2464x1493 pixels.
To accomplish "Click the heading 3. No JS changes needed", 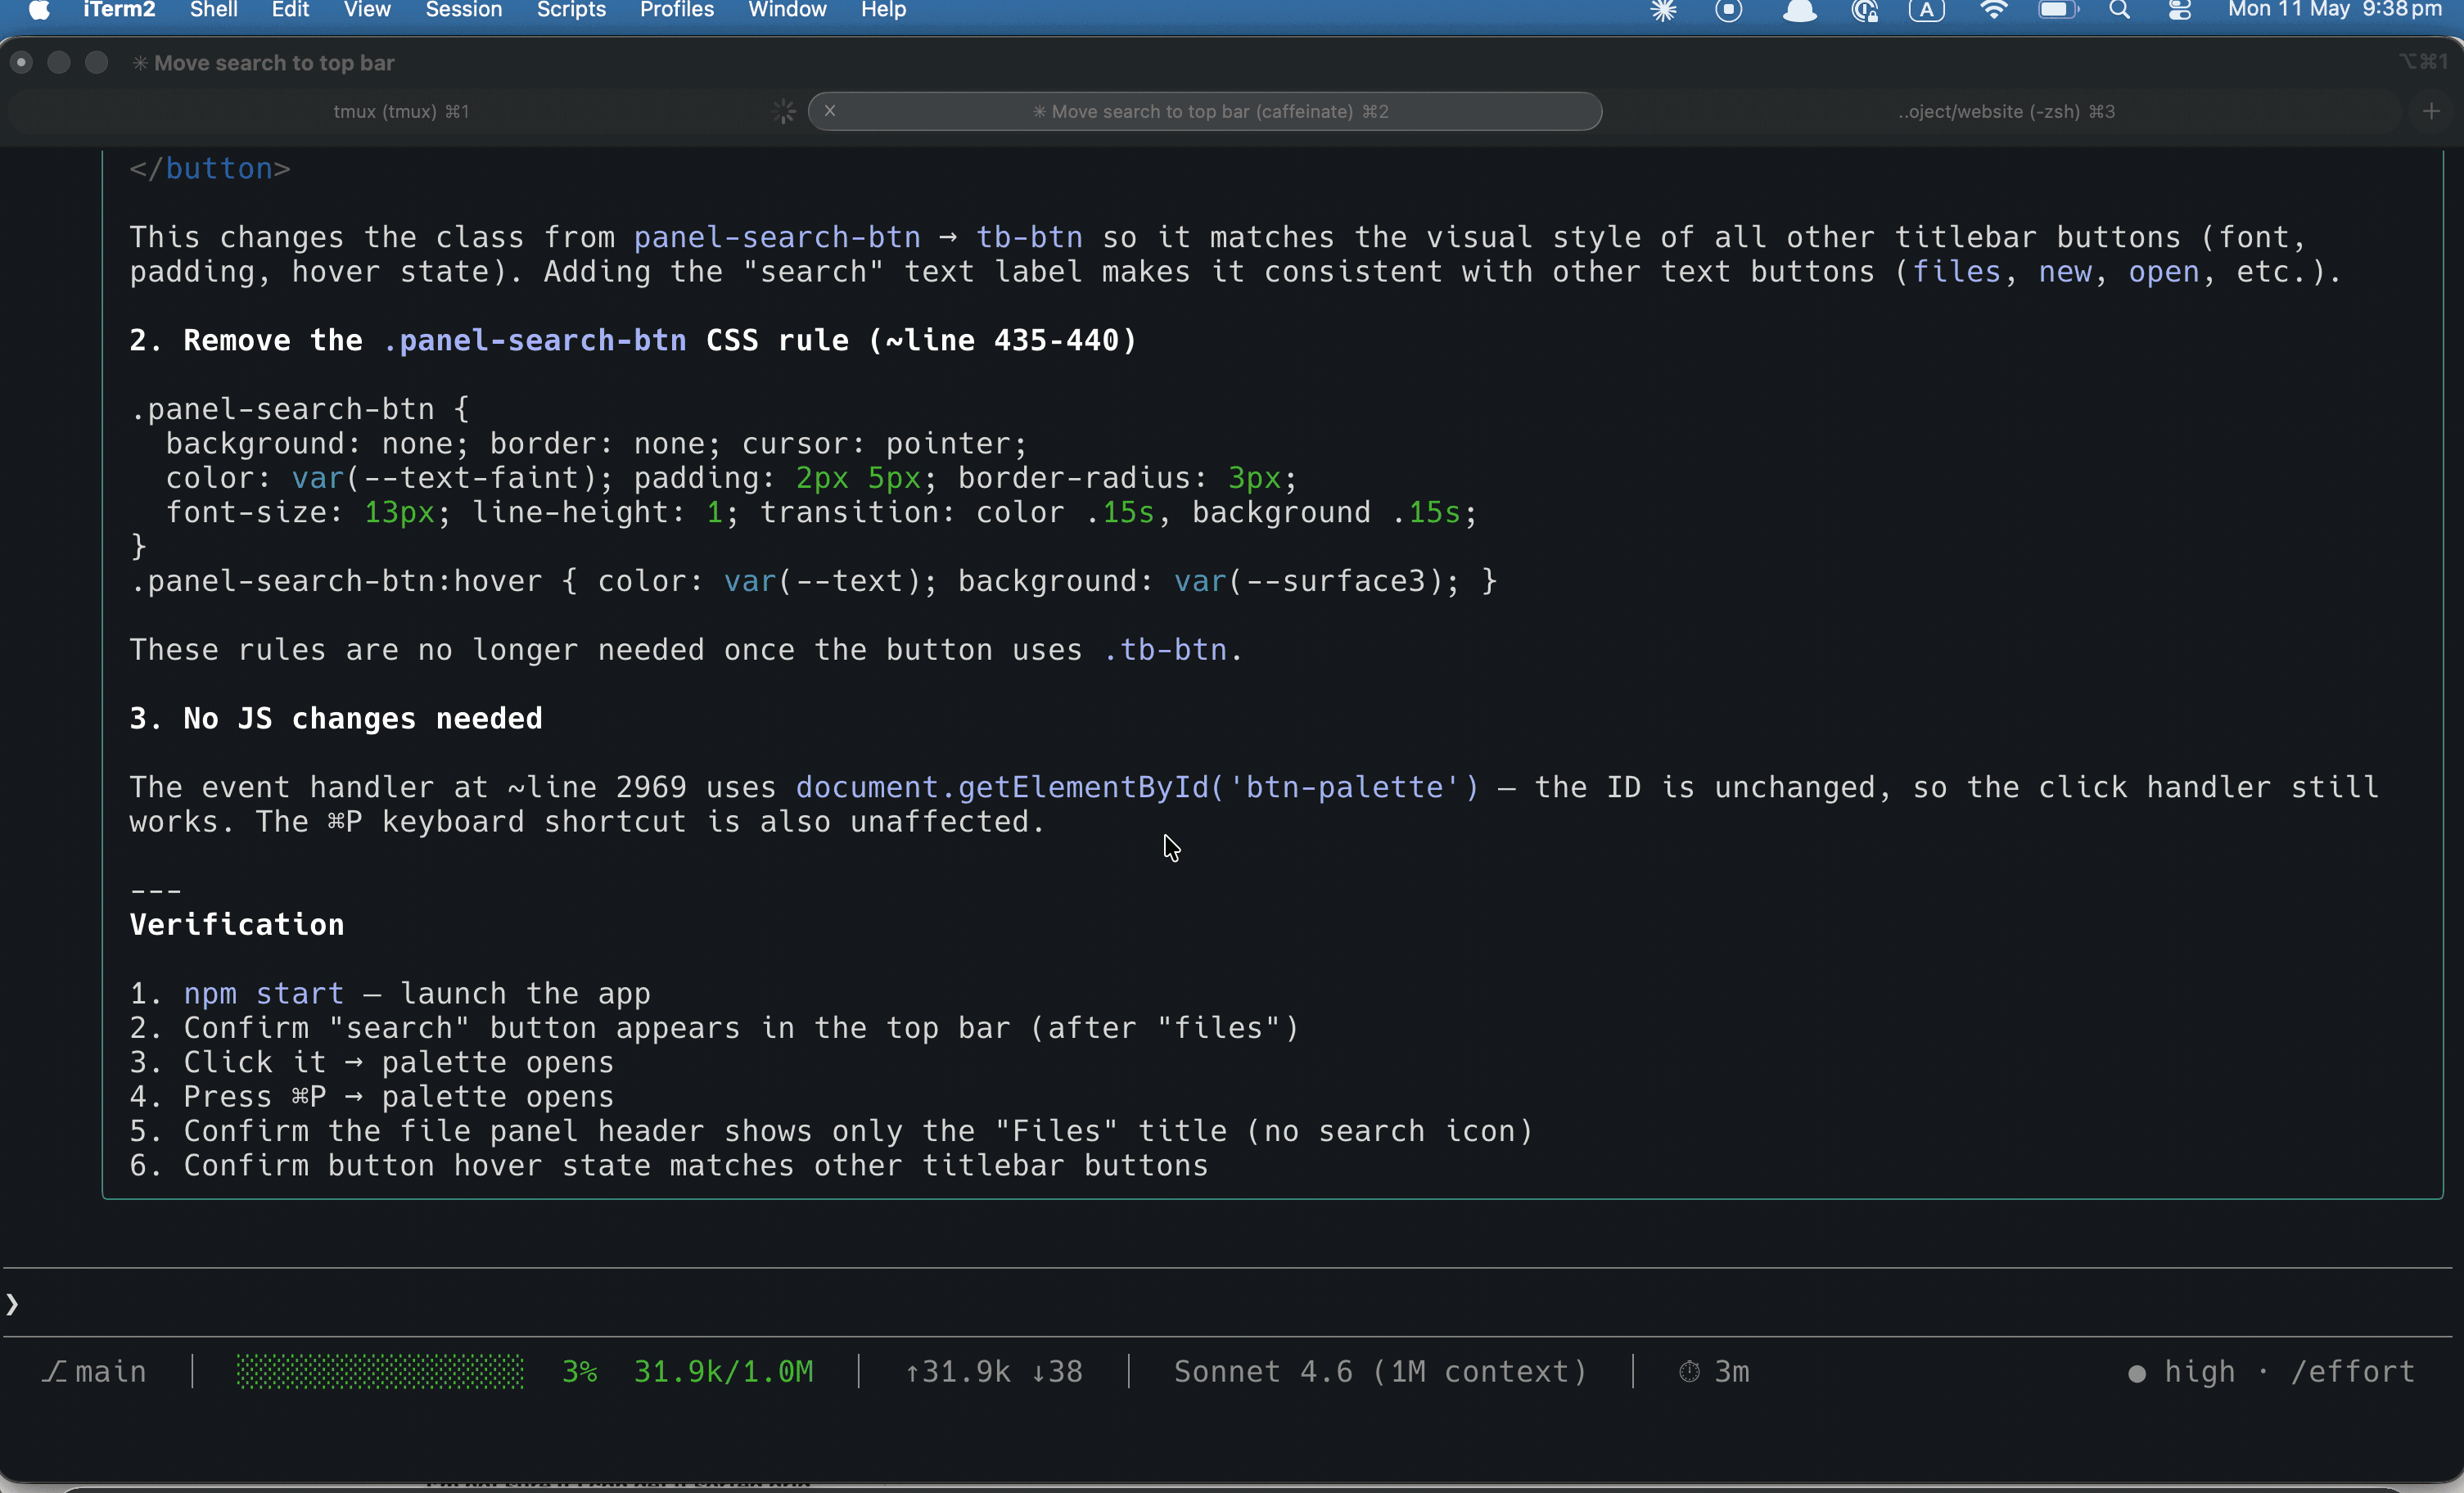I will coord(336,718).
